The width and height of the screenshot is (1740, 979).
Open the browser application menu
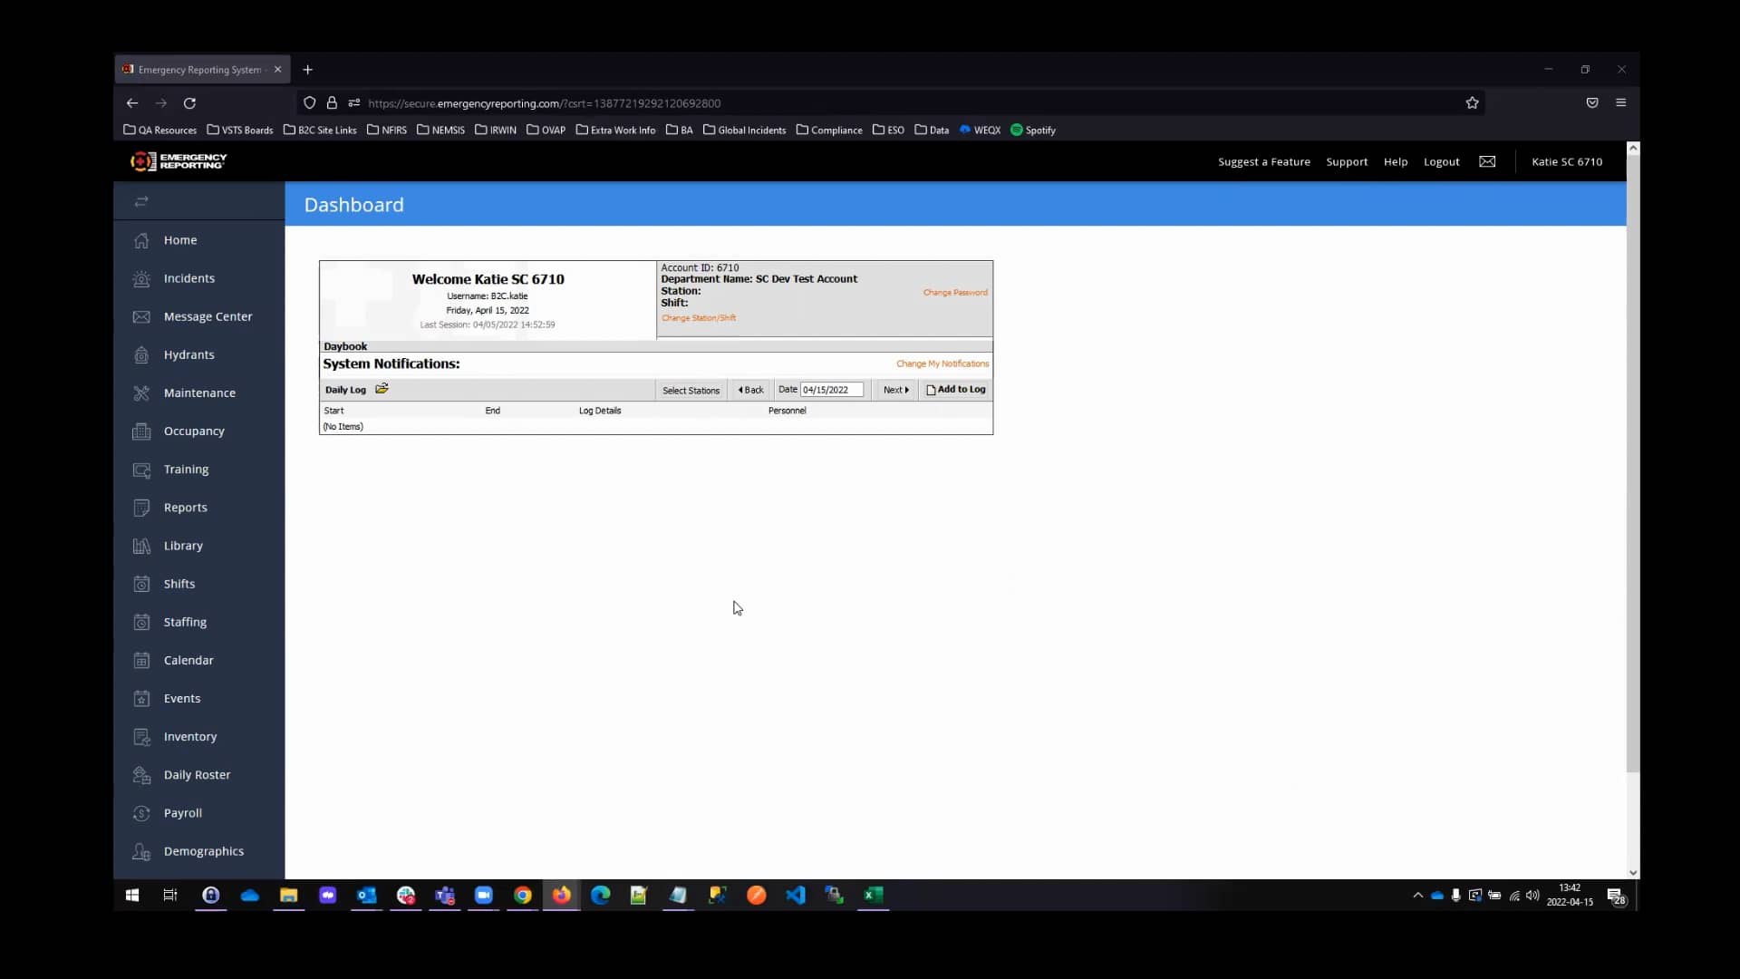[x=1621, y=102]
